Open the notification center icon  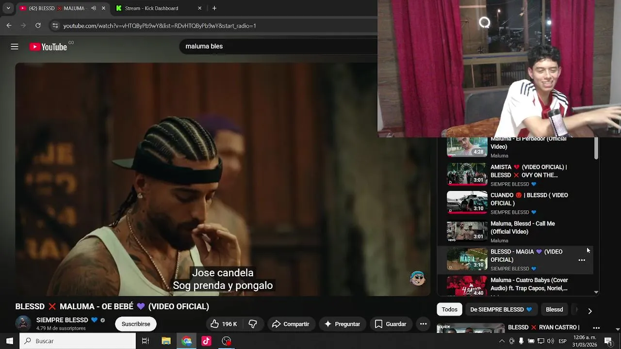[608, 341]
